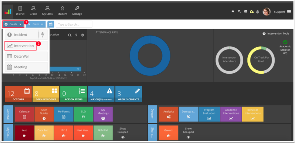Click the calendar icon button beside Enter
The width and height of the screenshot is (295, 143).
[x=51, y=24]
